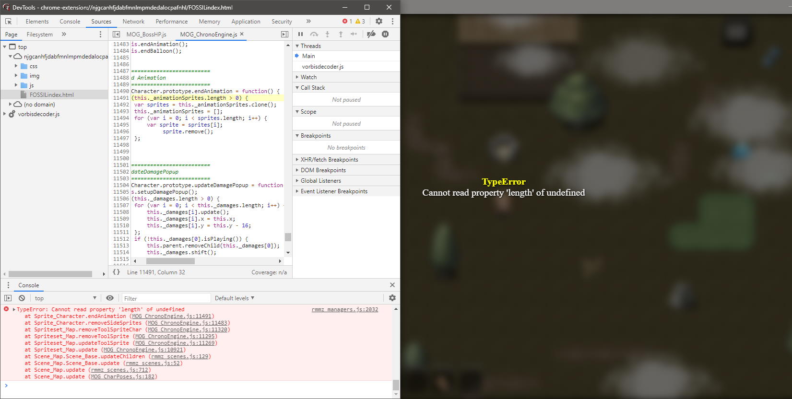Hide the file navigator pane

(116, 34)
